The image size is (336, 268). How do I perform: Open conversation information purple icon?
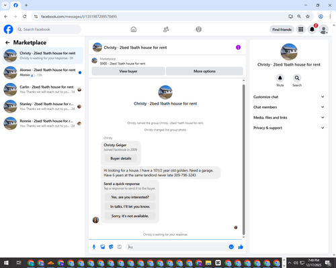pyautogui.click(x=238, y=48)
